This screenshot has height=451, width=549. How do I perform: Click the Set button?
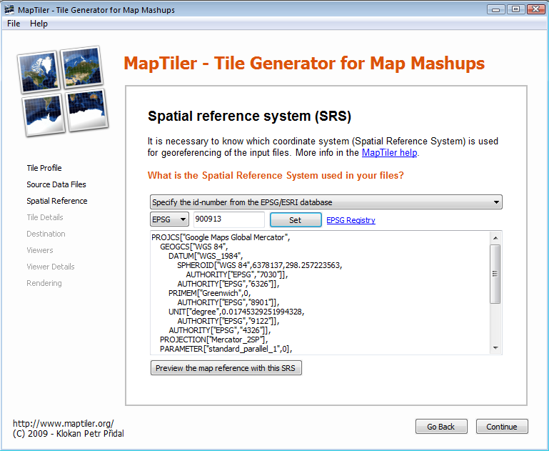coord(296,220)
